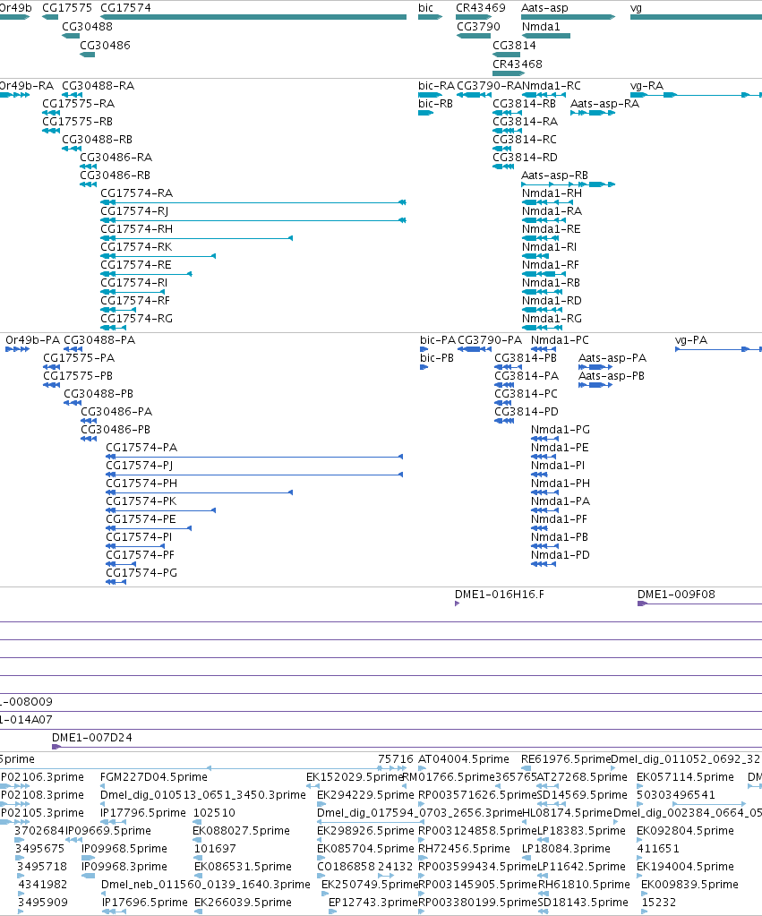Select the vg-PA protein label
Image resolution: width=762 pixels, height=916 pixels.
pos(691,339)
